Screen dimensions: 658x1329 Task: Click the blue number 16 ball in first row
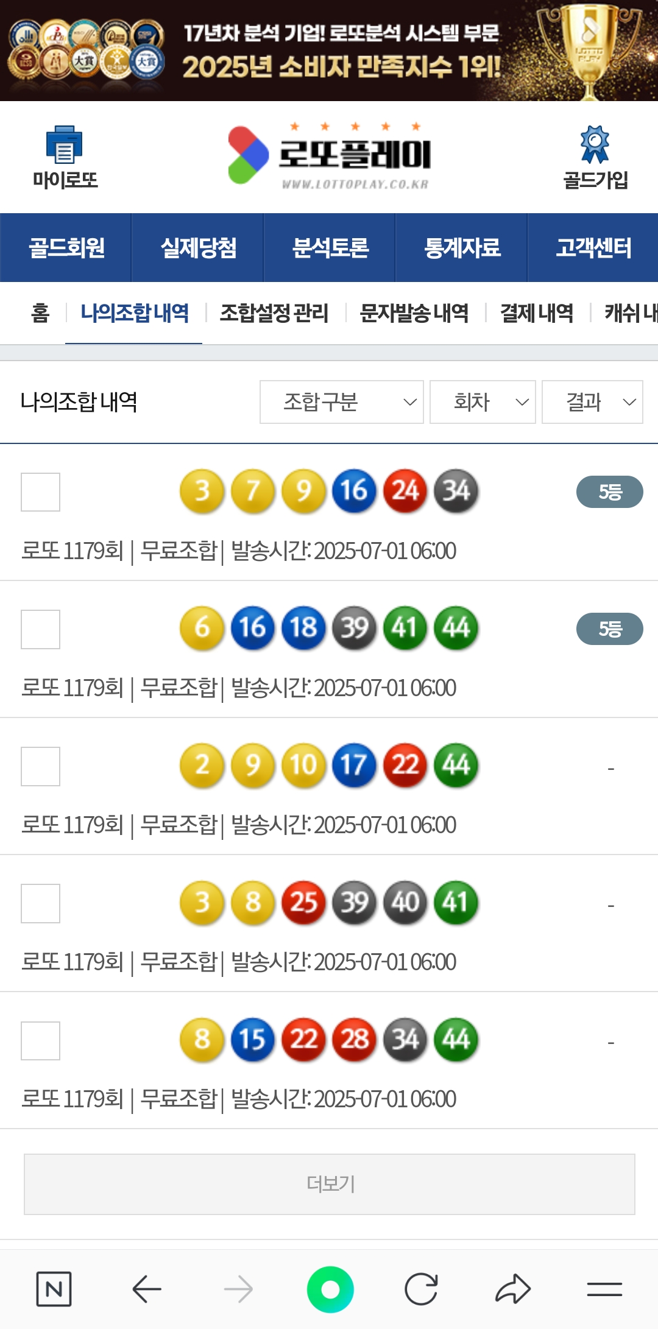354,491
